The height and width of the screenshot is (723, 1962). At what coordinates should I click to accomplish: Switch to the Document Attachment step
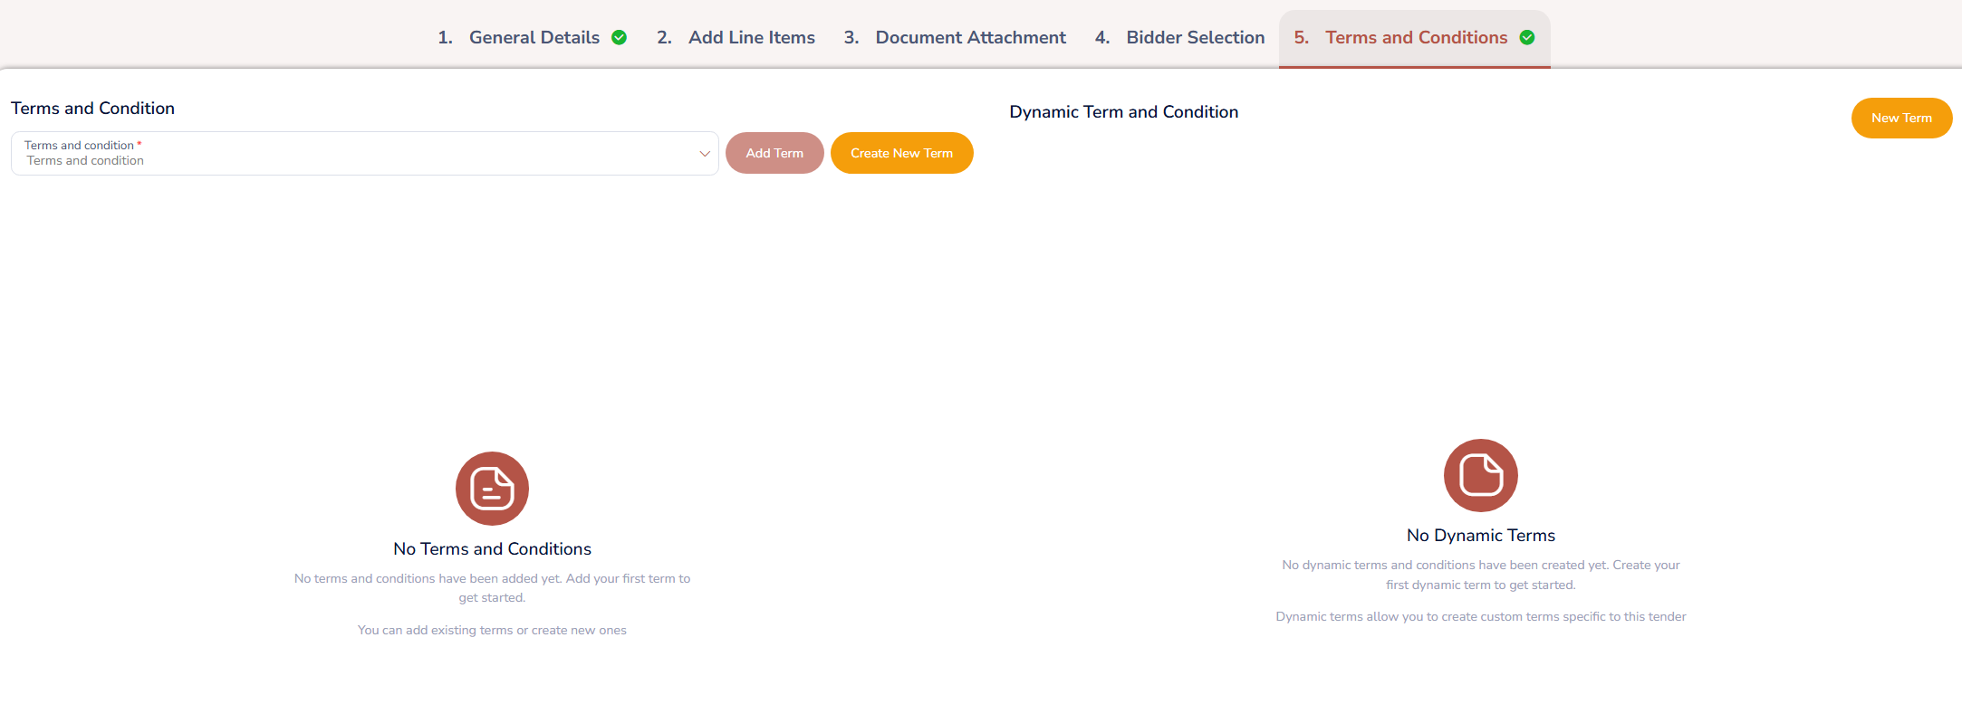(x=955, y=37)
